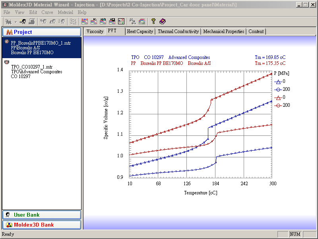Open the Material menu
The width and height of the screenshot is (318, 239).
coord(65,12)
